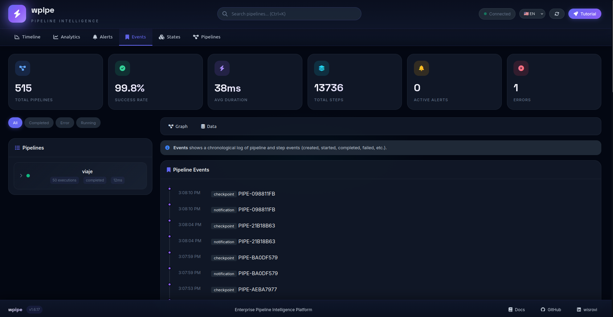Open the GitHub link in the footer

(551, 309)
